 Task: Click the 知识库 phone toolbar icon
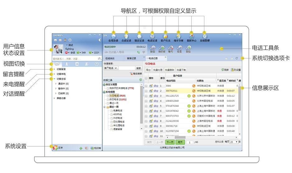point(162,49)
